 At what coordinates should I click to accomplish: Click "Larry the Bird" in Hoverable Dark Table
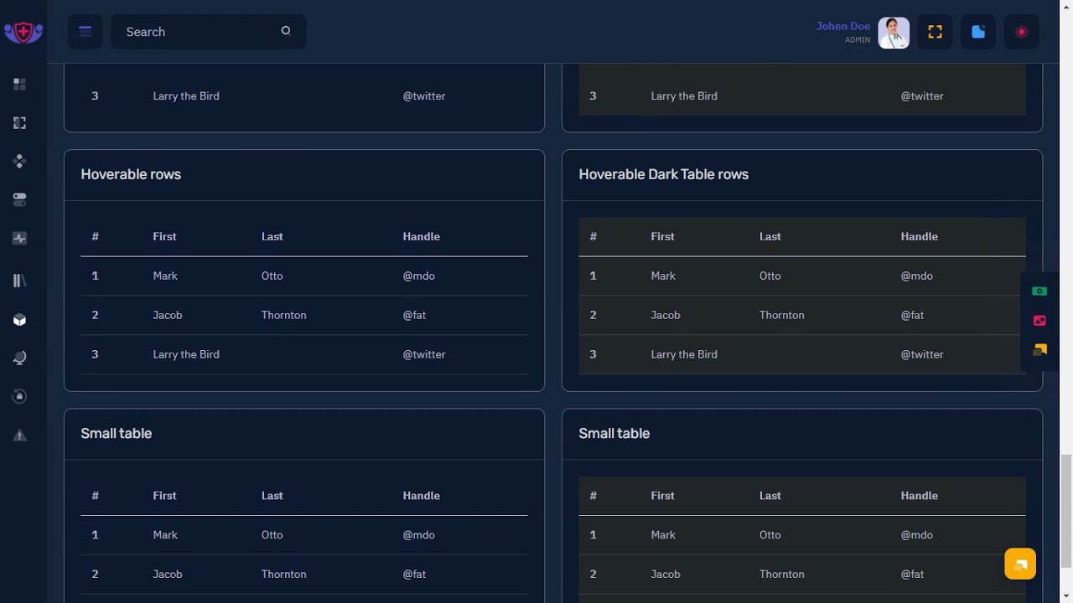click(684, 354)
